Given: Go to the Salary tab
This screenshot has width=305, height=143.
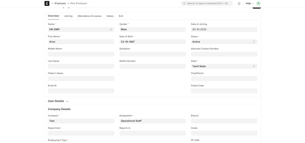Looking at the screenshot, I should (110, 16).
